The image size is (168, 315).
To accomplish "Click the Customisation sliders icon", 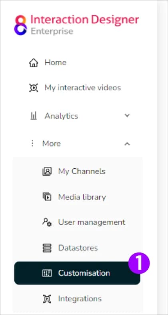I will [47, 273].
